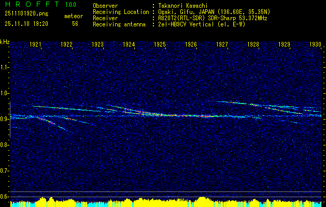Image resolution: width=326 pixels, height=207 pixels.
Task: Click the date 25.11.10 19:20
Action: [x=26, y=24]
